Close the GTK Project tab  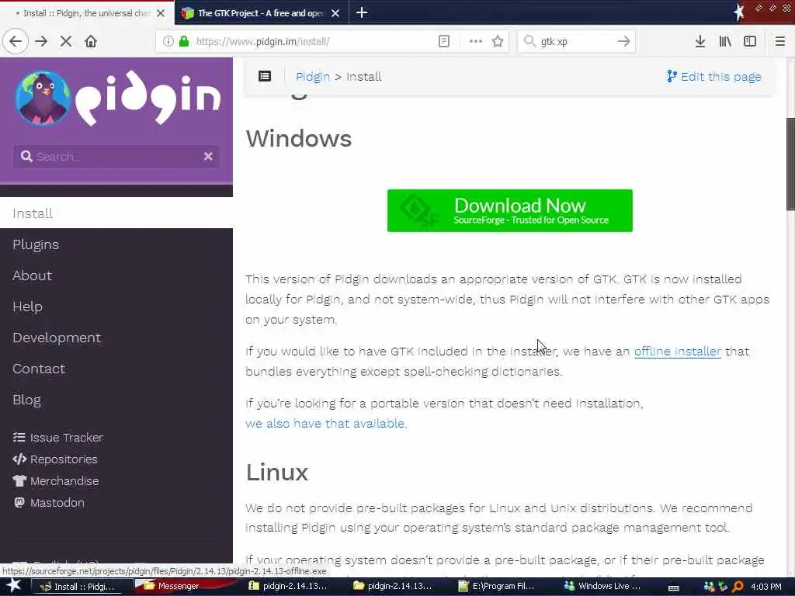coord(335,13)
